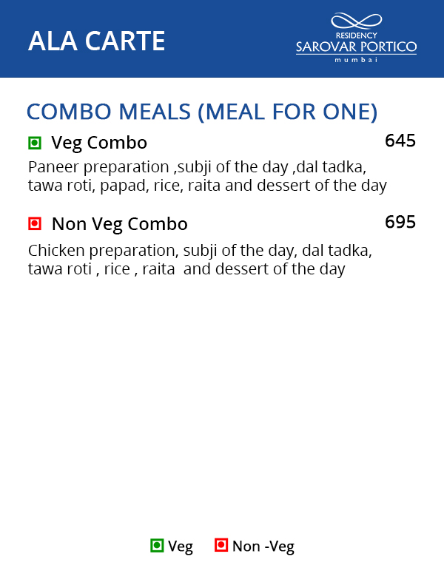Click the mumbai text under the logo
The image size is (444, 568).
click(356, 59)
